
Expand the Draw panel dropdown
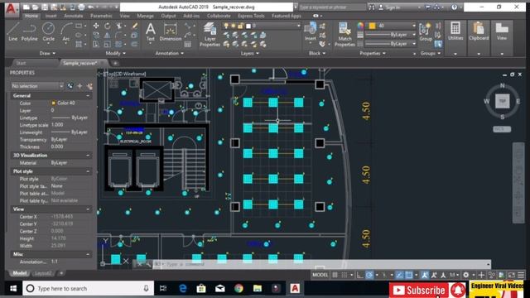(47, 53)
